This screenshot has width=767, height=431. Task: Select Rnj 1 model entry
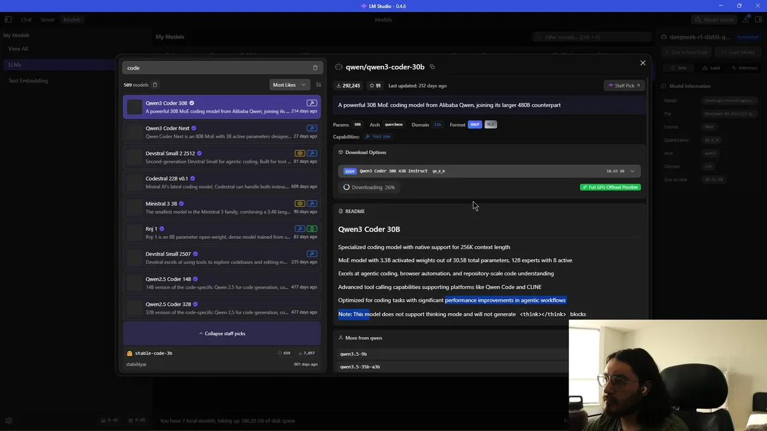click(x=222, y=233)
